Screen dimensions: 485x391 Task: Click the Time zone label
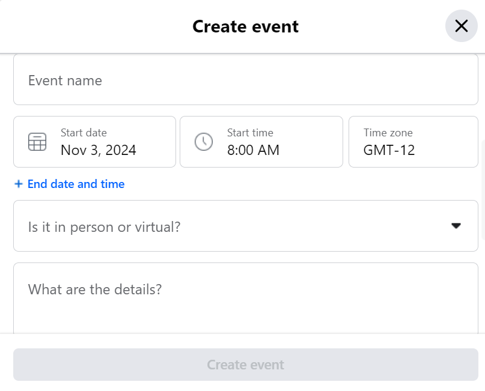point(388,133)
